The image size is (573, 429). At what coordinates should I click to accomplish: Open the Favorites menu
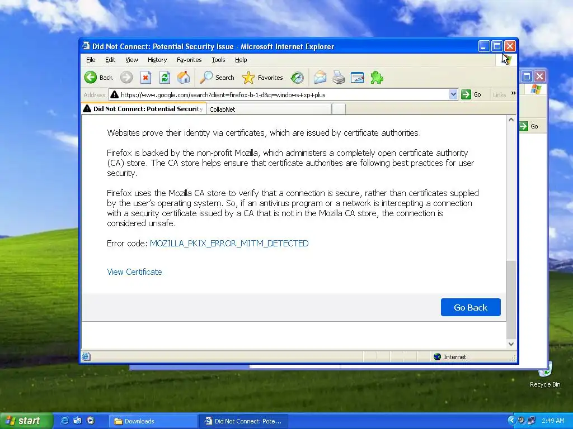coord(189,60)
